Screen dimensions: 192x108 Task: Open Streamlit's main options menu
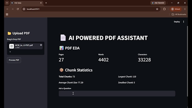point(184,22)
